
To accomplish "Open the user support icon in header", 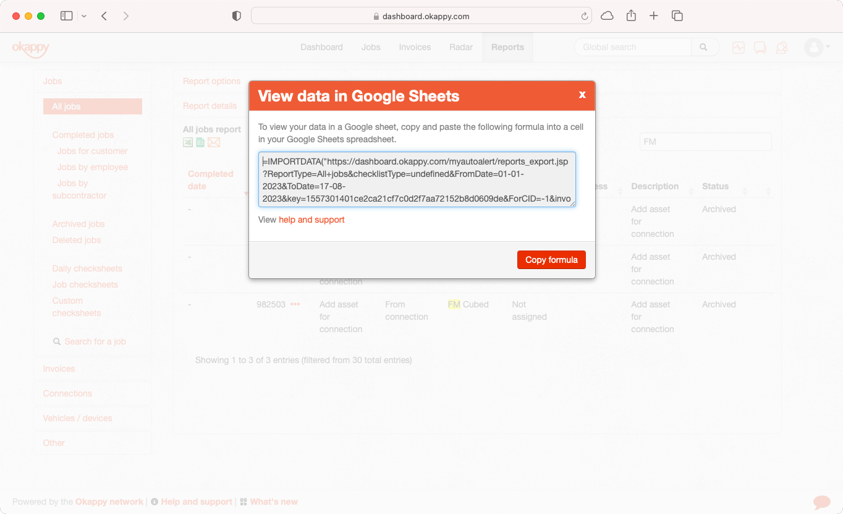I will click(x=782, y=48).
